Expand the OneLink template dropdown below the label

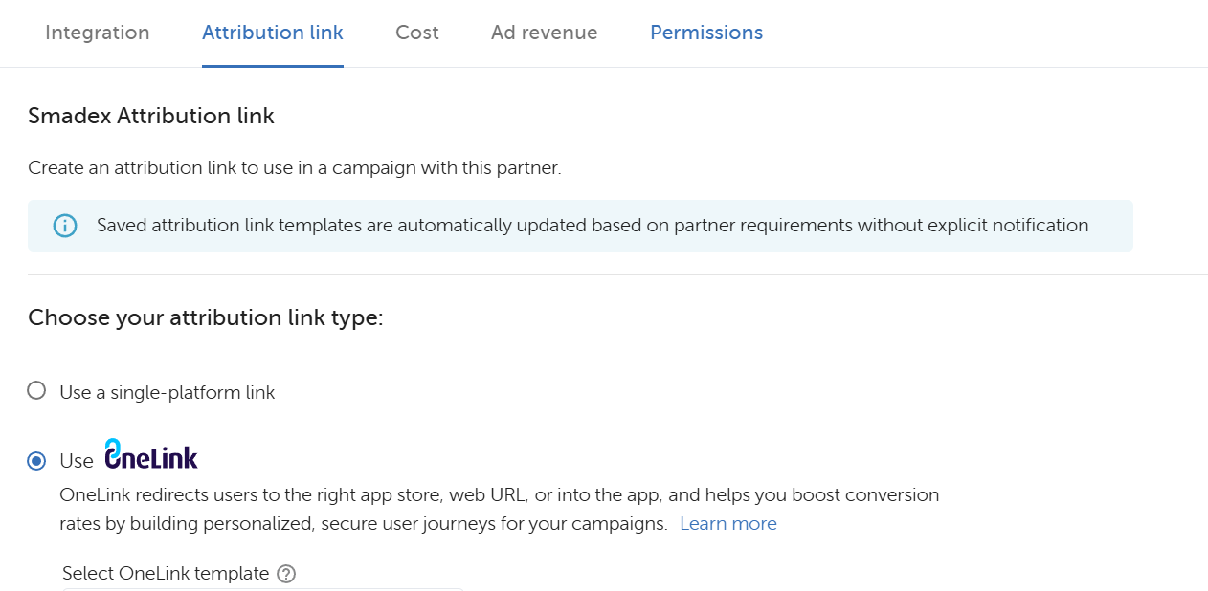pyautogui.click(x=262, y=588)
